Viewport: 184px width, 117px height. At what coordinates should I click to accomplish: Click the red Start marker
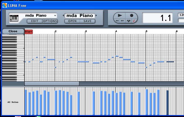29,32
